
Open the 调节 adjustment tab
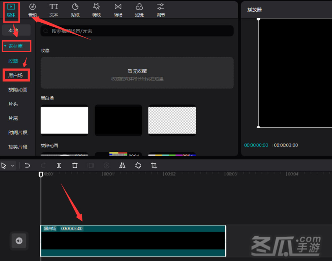tap(161, 10)
